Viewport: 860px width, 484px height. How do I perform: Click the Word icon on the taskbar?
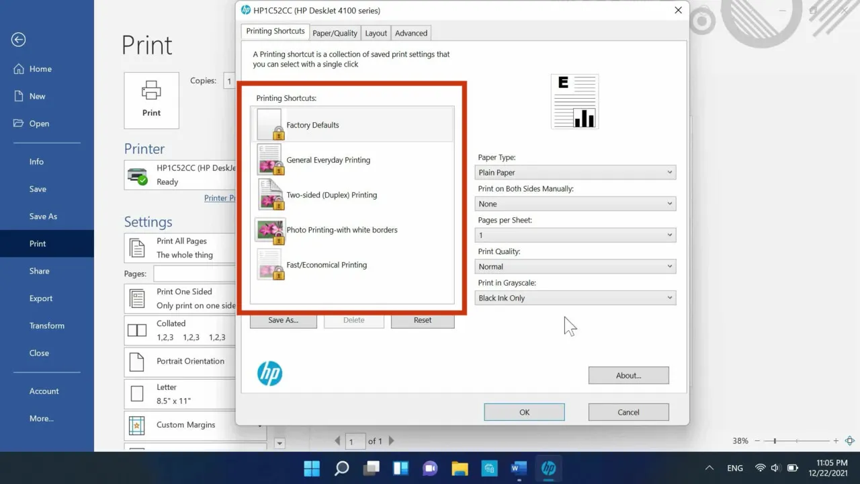coord(519,468)
